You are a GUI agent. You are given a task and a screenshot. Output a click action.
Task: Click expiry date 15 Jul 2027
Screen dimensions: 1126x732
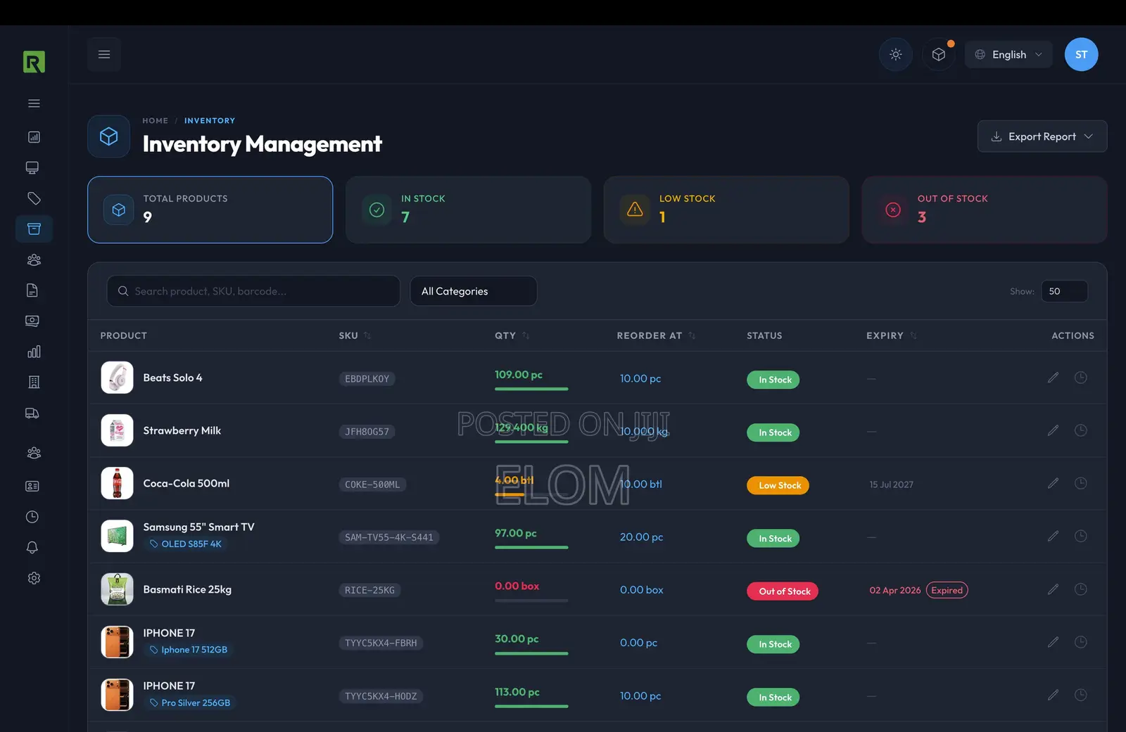(892, 484)
